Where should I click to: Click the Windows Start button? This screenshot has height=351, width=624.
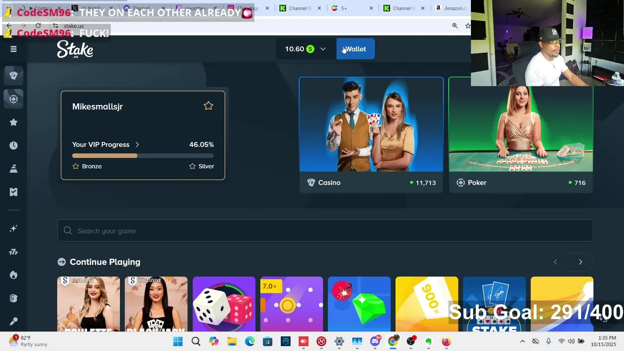[x=178, y=341]
